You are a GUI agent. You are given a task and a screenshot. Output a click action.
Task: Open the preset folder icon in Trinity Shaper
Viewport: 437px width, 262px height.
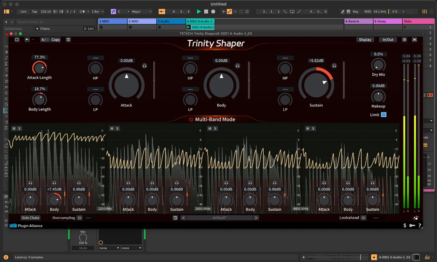[x=17, y=39]
